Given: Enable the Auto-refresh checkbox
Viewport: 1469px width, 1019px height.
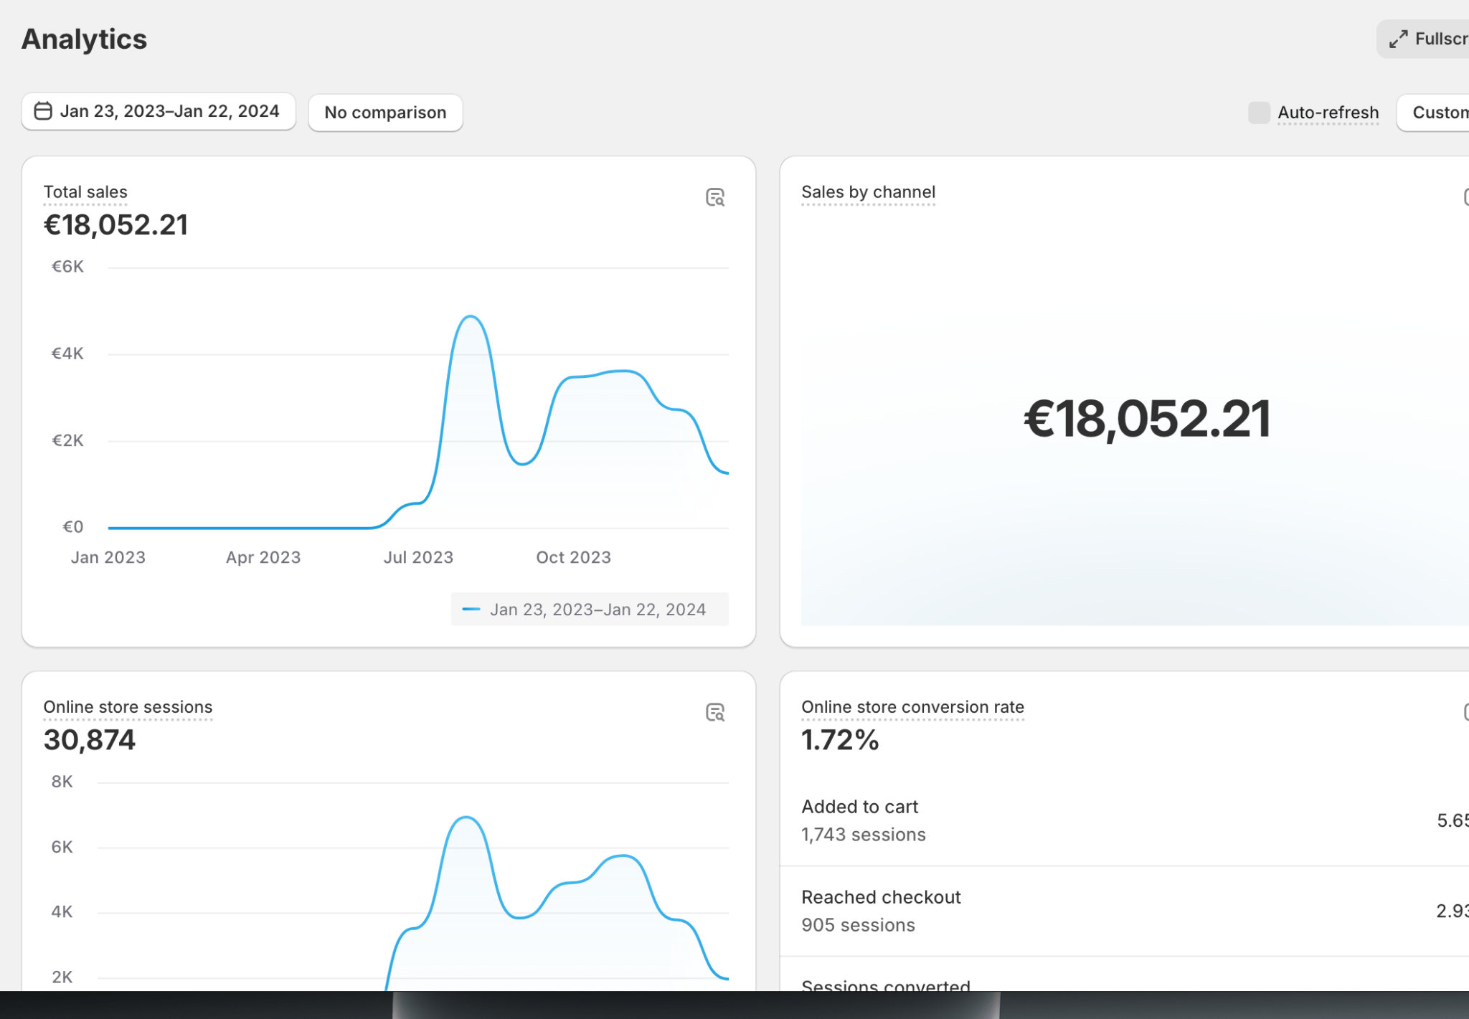Looking at the screenshot, I should pos(1259,113).
